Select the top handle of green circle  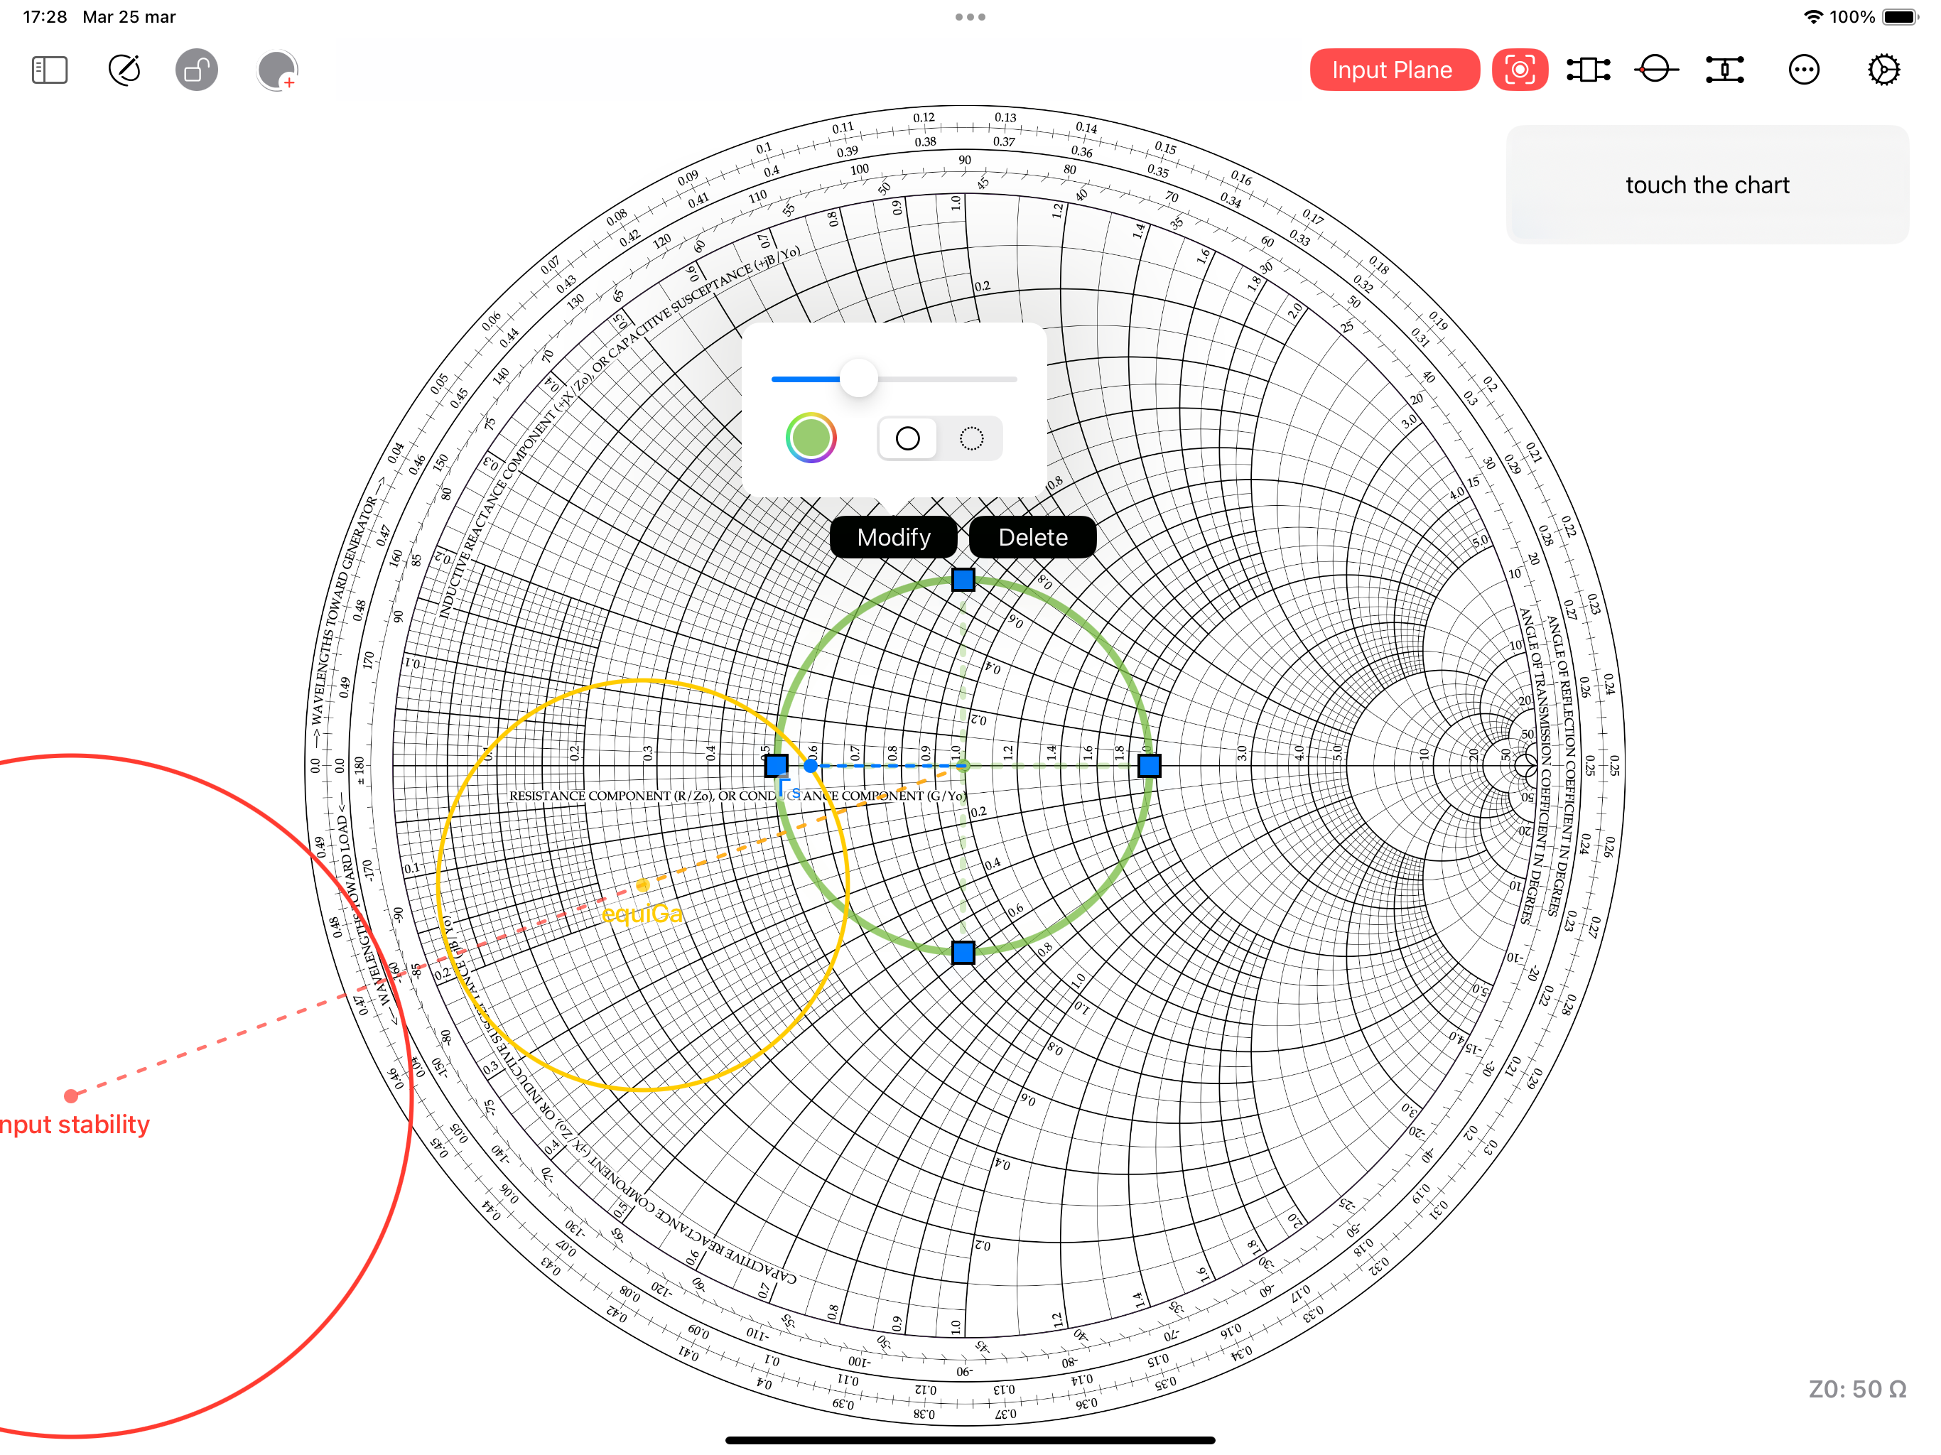(x=963, y=580)
